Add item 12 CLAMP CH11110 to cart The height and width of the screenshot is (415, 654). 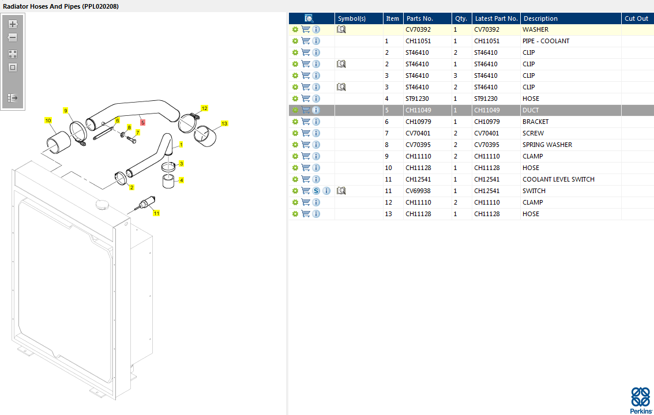coord(306,202)
